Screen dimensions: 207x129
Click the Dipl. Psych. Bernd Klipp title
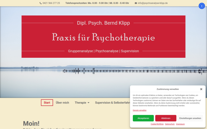[103, 23]
